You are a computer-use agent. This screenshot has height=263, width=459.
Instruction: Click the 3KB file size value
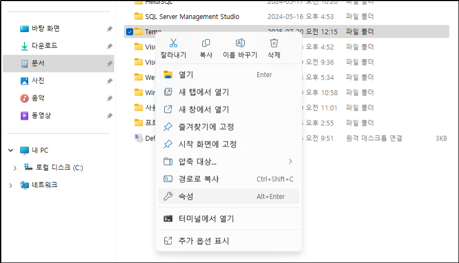441,138
